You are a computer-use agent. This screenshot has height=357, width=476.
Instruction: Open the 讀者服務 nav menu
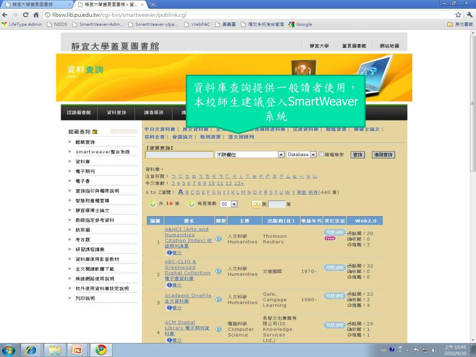153,112
